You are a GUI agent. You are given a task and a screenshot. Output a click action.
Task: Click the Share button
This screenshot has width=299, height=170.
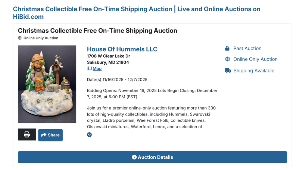[x=50, y=135]
